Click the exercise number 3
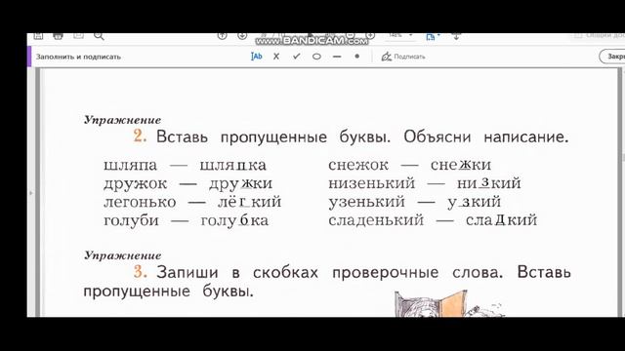This screenshot has height=351, width=625. (140, 272)
